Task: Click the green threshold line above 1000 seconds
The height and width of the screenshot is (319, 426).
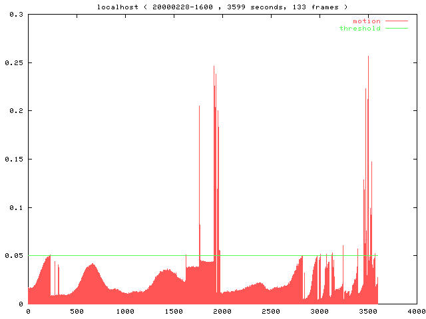Action: click(x=125, y=255)
